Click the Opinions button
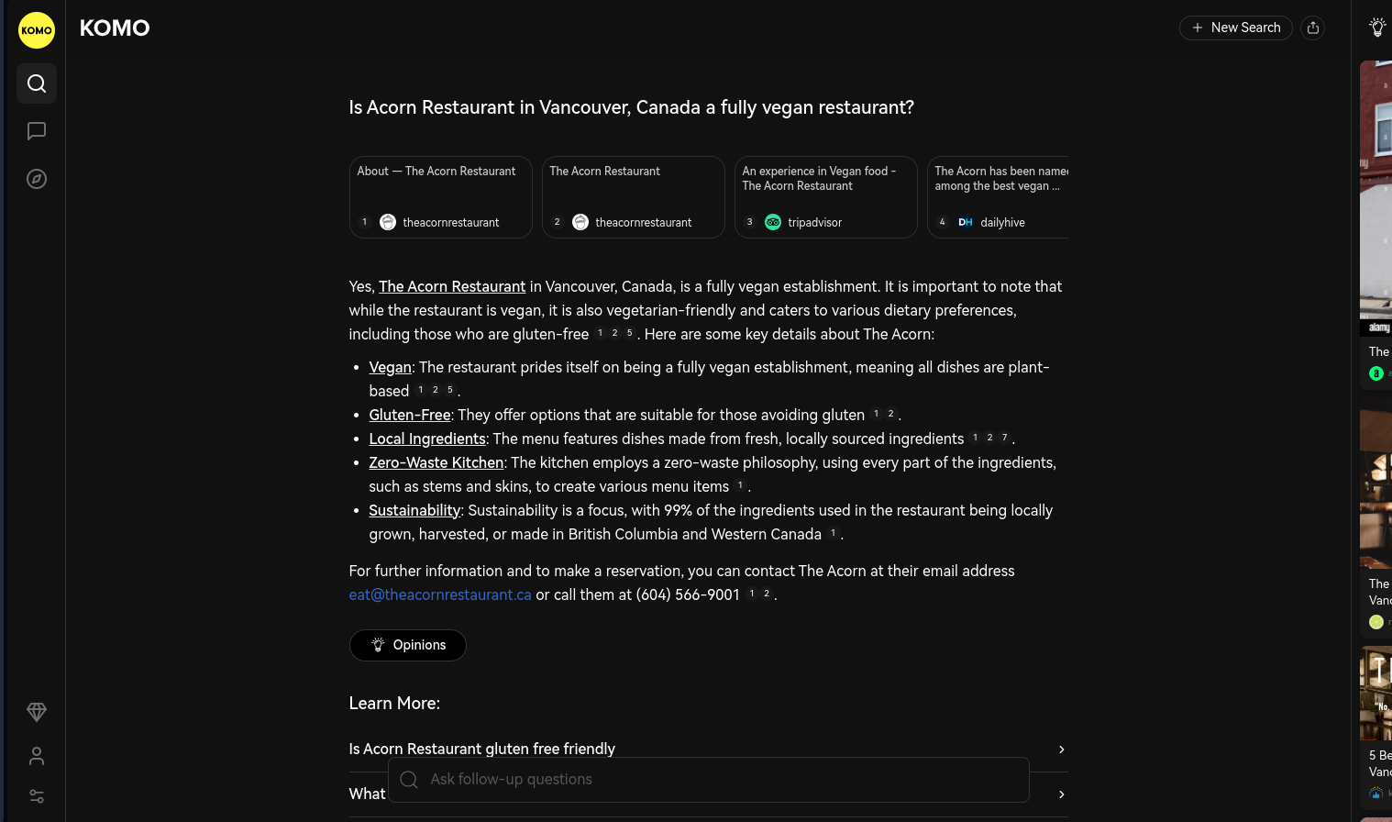Screen dimensions: 1392x822 coord(408,645)
